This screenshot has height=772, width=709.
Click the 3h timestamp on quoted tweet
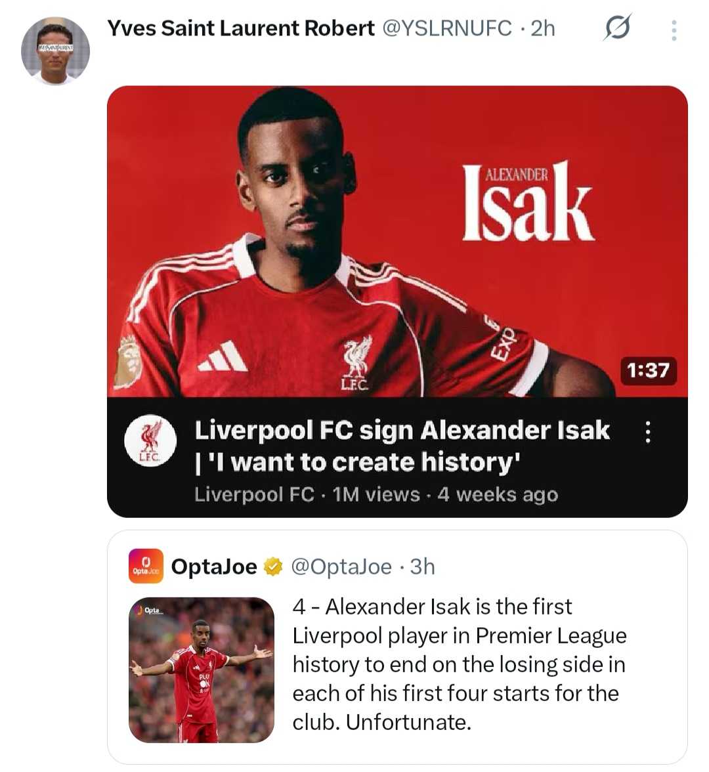point(422,567)
